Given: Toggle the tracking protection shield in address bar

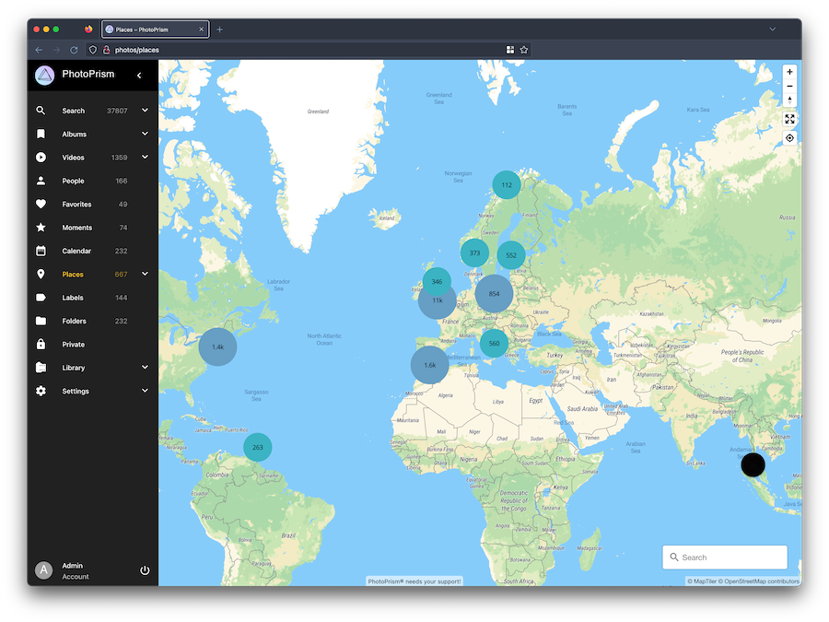Looking at the screenshot, I should 91,50.
